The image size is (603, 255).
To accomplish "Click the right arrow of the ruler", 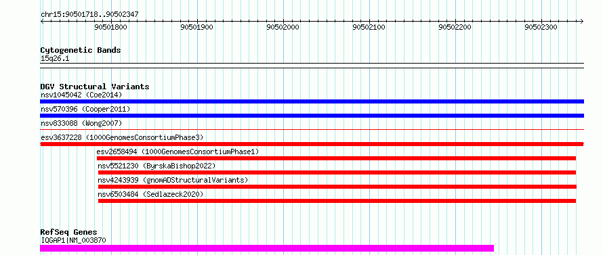I will click(x=581, y=22).
